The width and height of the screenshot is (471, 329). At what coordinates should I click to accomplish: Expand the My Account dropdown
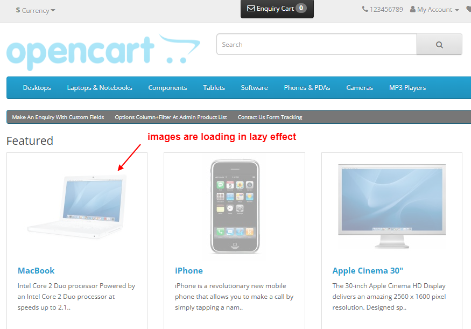pyautogui.click(x=434, y=10)
